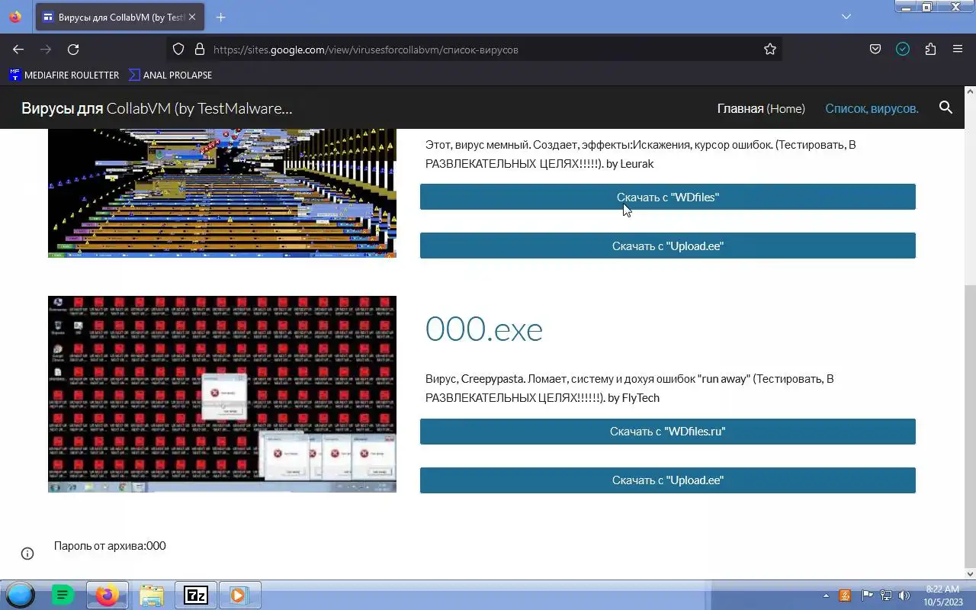This screenshot has width=976, height=610.
Task: Open the green document app in taskbar
Action: point(63,595)
